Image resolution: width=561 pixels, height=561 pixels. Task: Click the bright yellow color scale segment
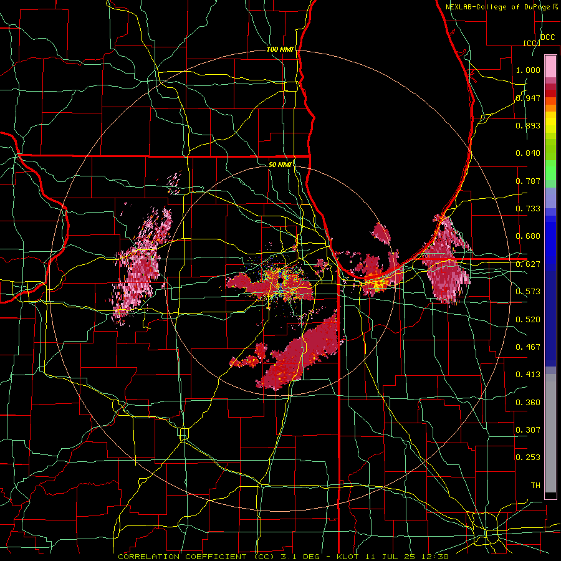click(550, 123)
